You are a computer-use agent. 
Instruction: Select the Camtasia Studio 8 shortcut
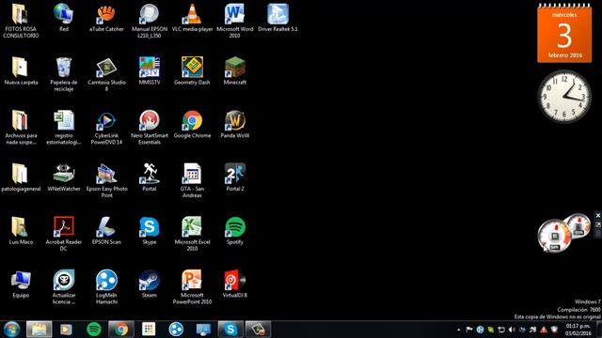coord(106,74)
